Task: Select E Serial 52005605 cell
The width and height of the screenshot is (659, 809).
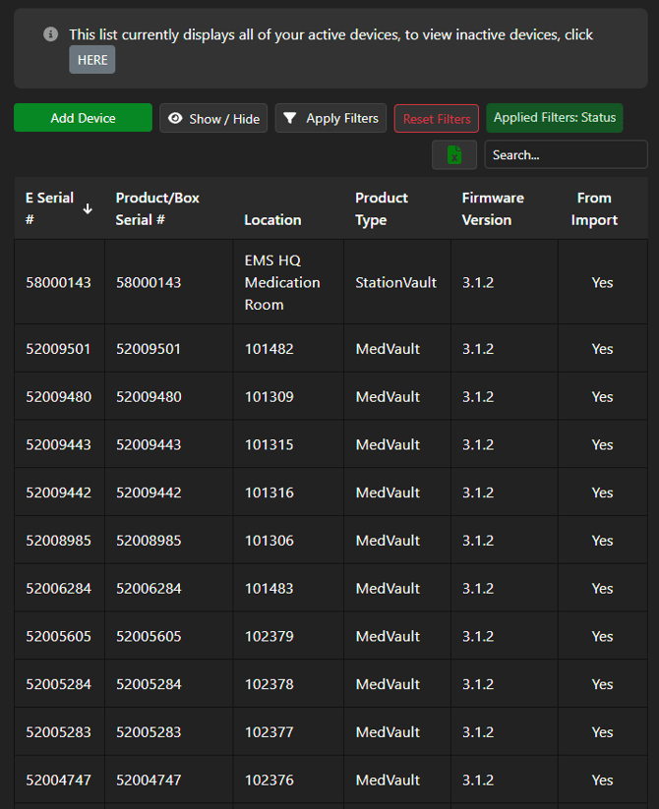Action: pos(58,636)
